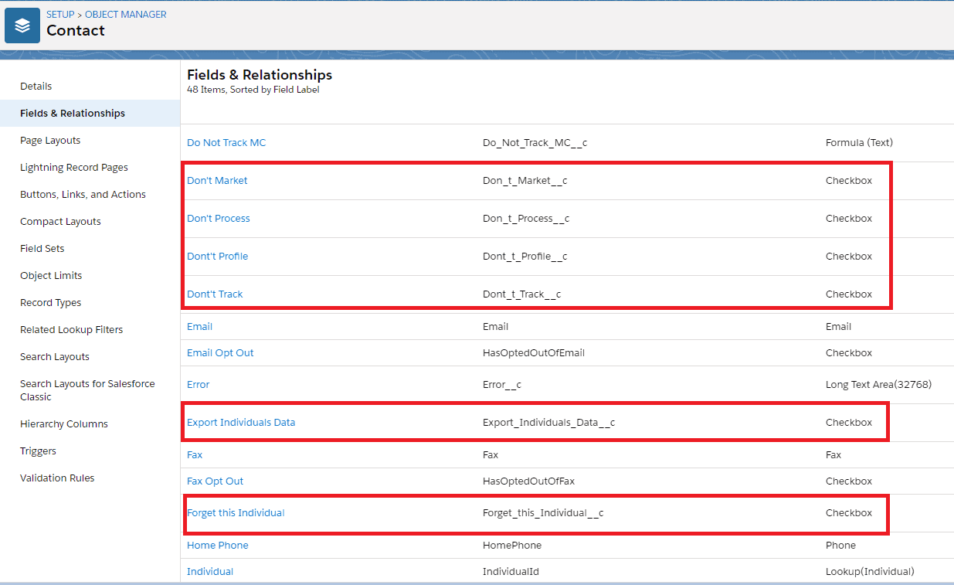This screenshot has width=954, height=585.
Task: Open the Details sidebar section
Action: click(x=36, y=87)
